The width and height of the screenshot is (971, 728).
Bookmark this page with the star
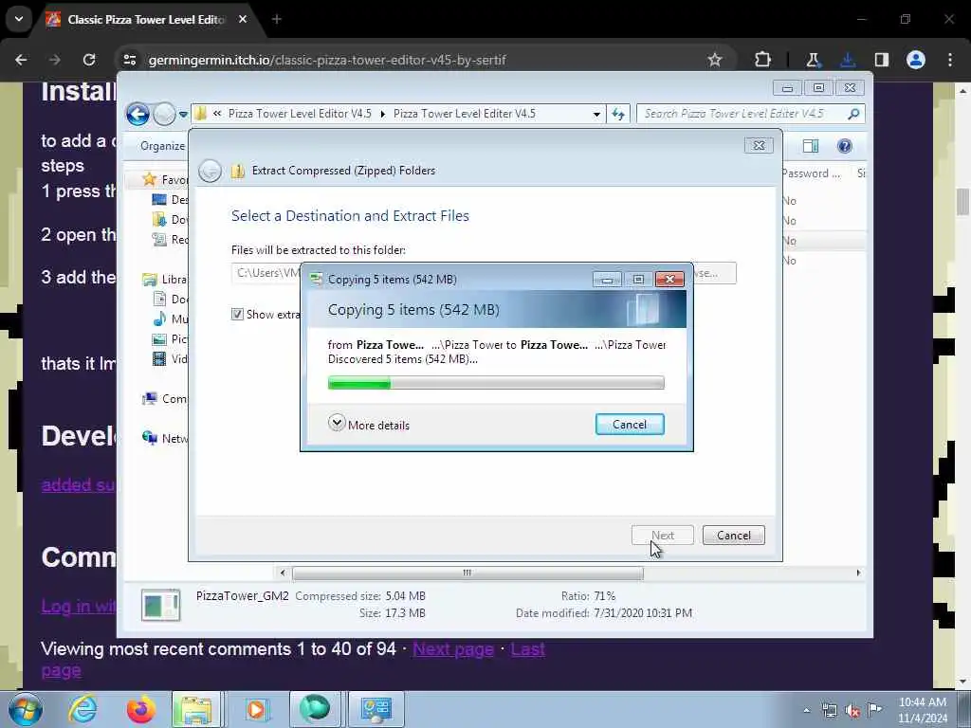(715, 60)
